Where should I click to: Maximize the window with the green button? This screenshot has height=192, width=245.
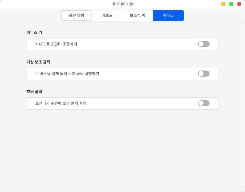pyautogui.click(x=231, y=4)
